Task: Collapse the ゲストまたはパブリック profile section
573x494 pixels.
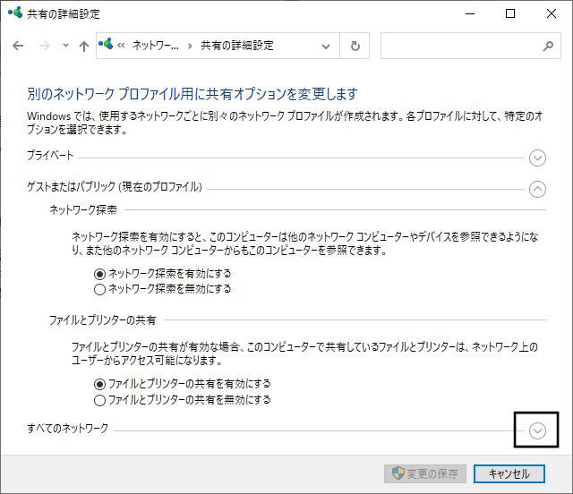Action: [537, 189]
